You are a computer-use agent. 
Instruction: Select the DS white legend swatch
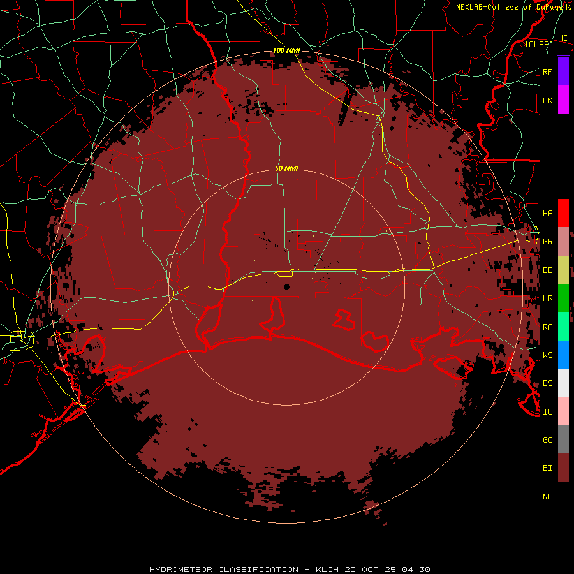tap(563, 383)
